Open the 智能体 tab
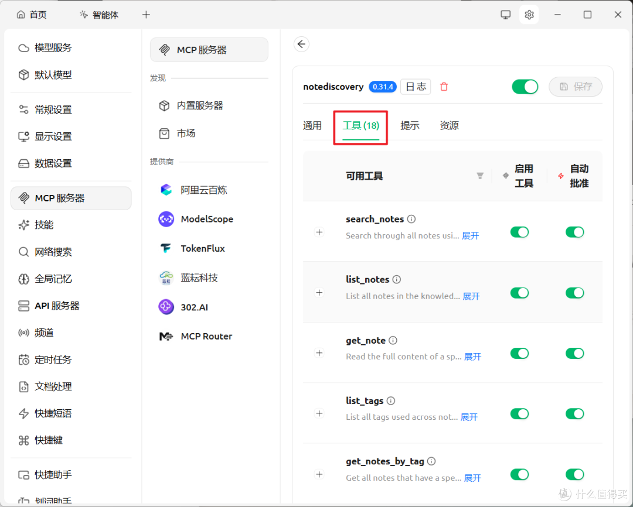 coord(99,15)
